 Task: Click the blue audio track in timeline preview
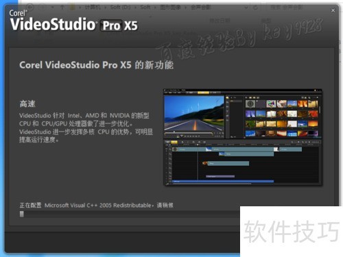pyautogui.click(x=223, y=182)
